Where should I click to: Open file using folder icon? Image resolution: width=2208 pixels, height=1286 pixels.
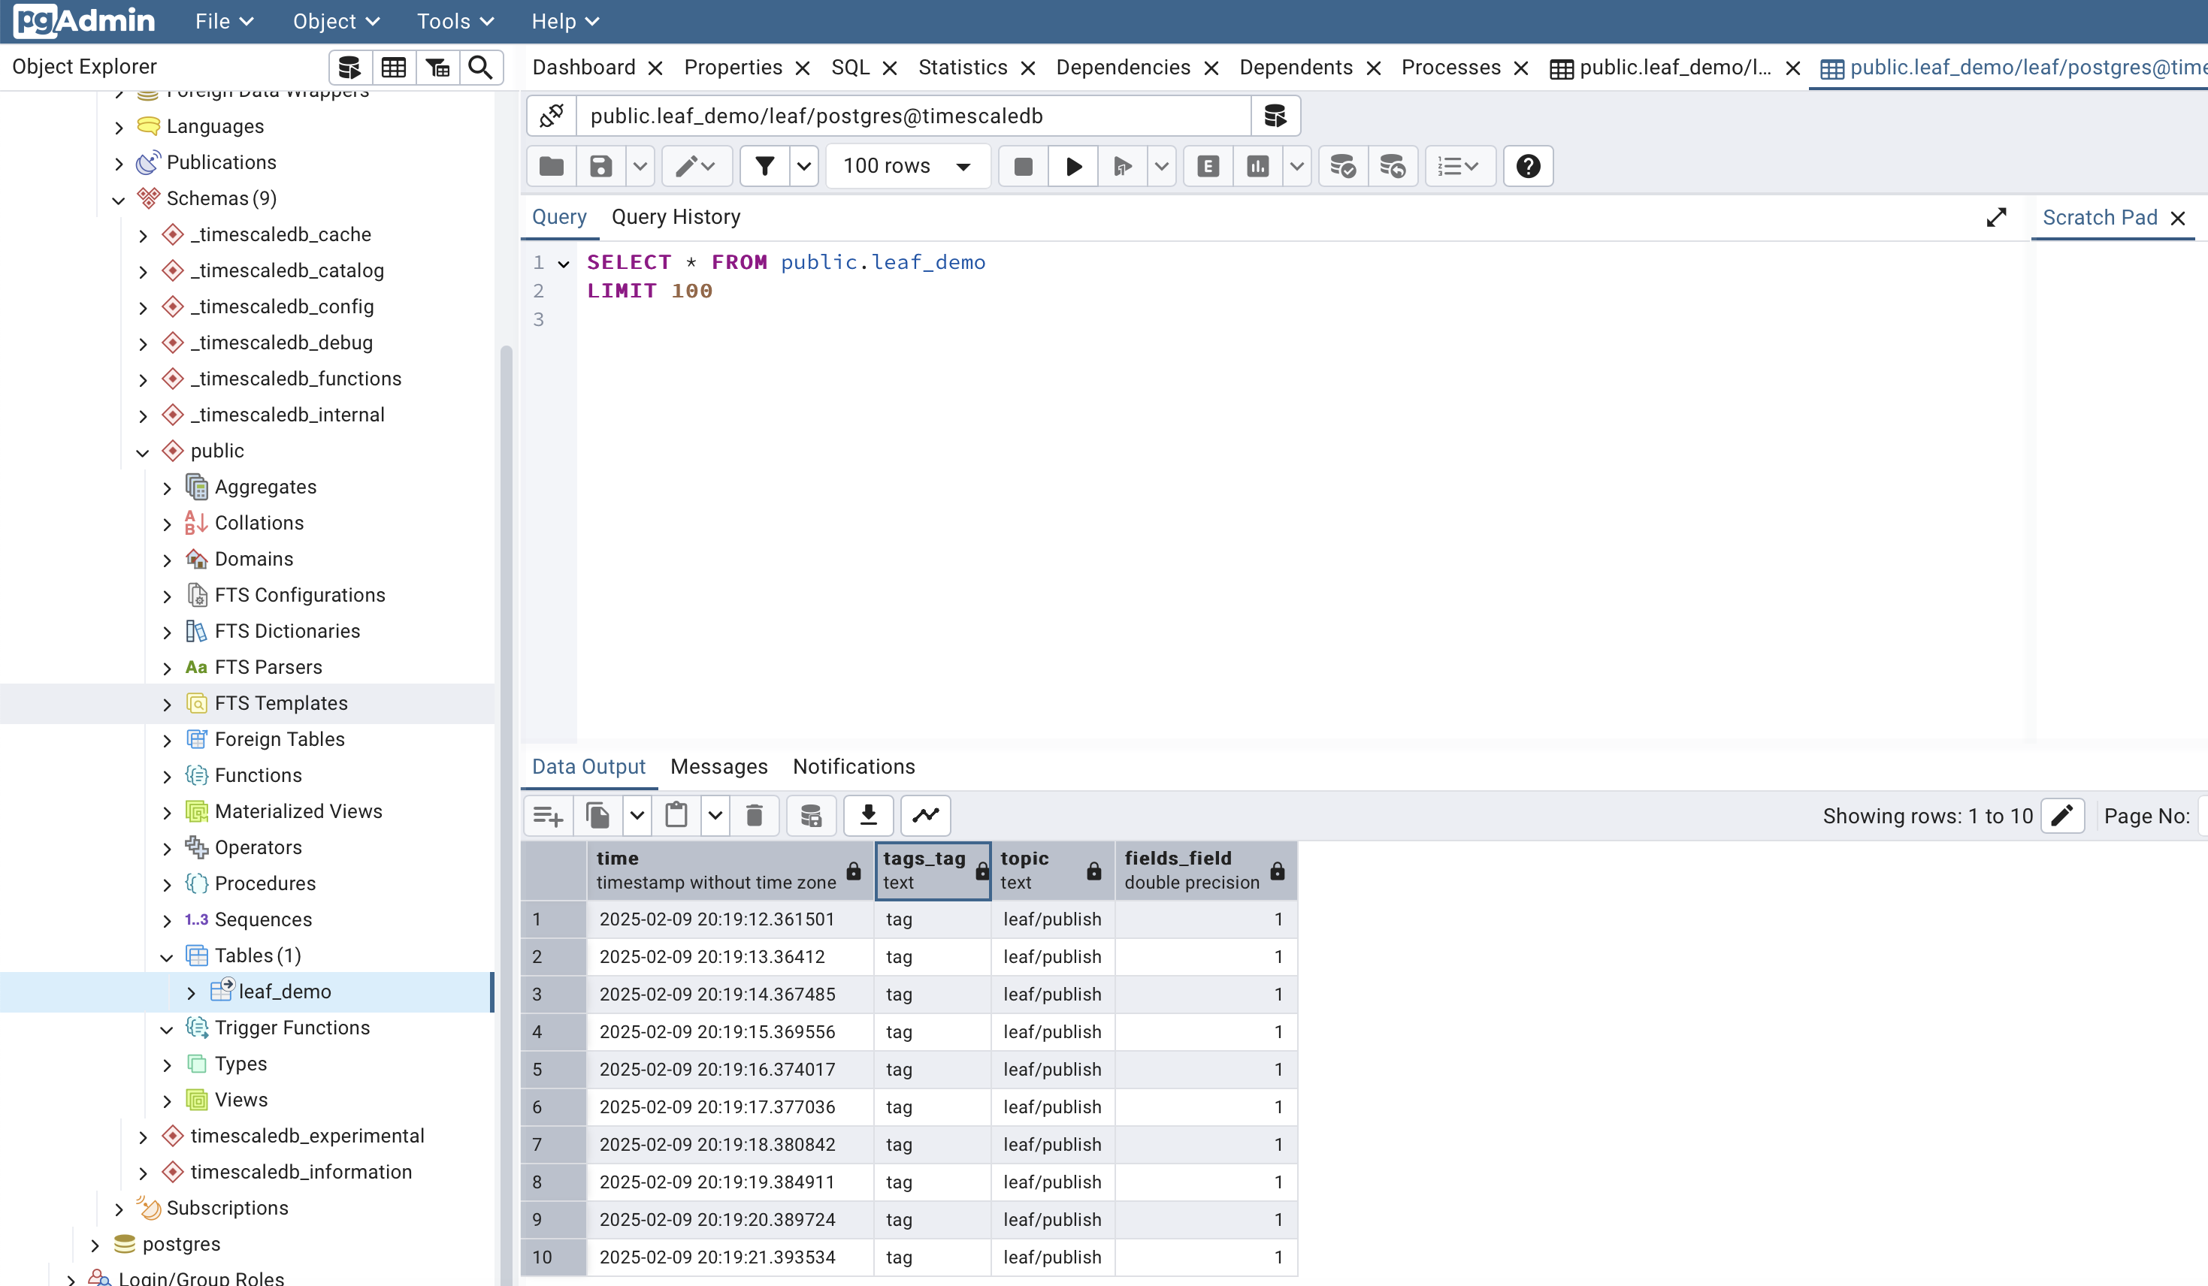coord(551,167)
